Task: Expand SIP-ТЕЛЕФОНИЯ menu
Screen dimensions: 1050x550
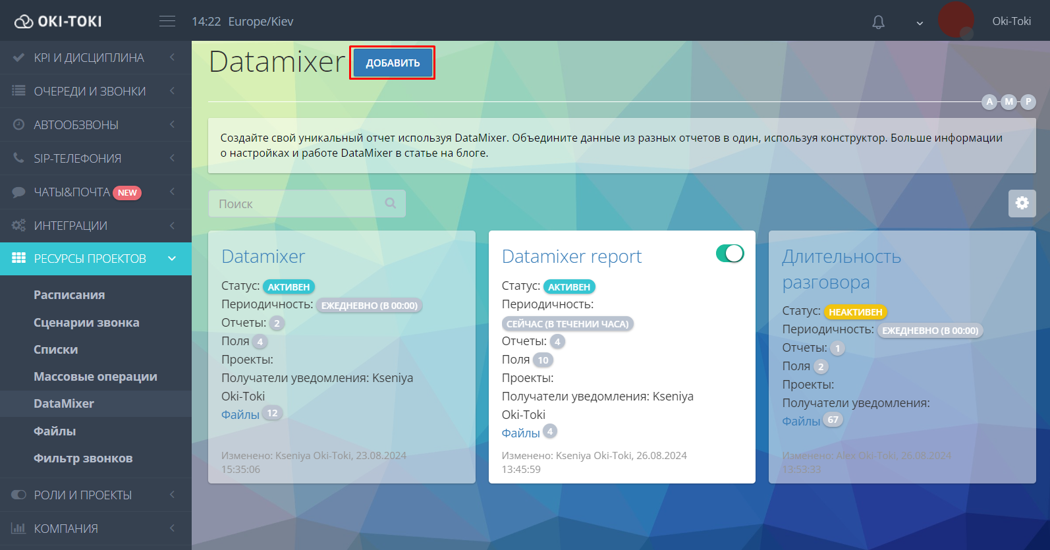Action: 96,158
